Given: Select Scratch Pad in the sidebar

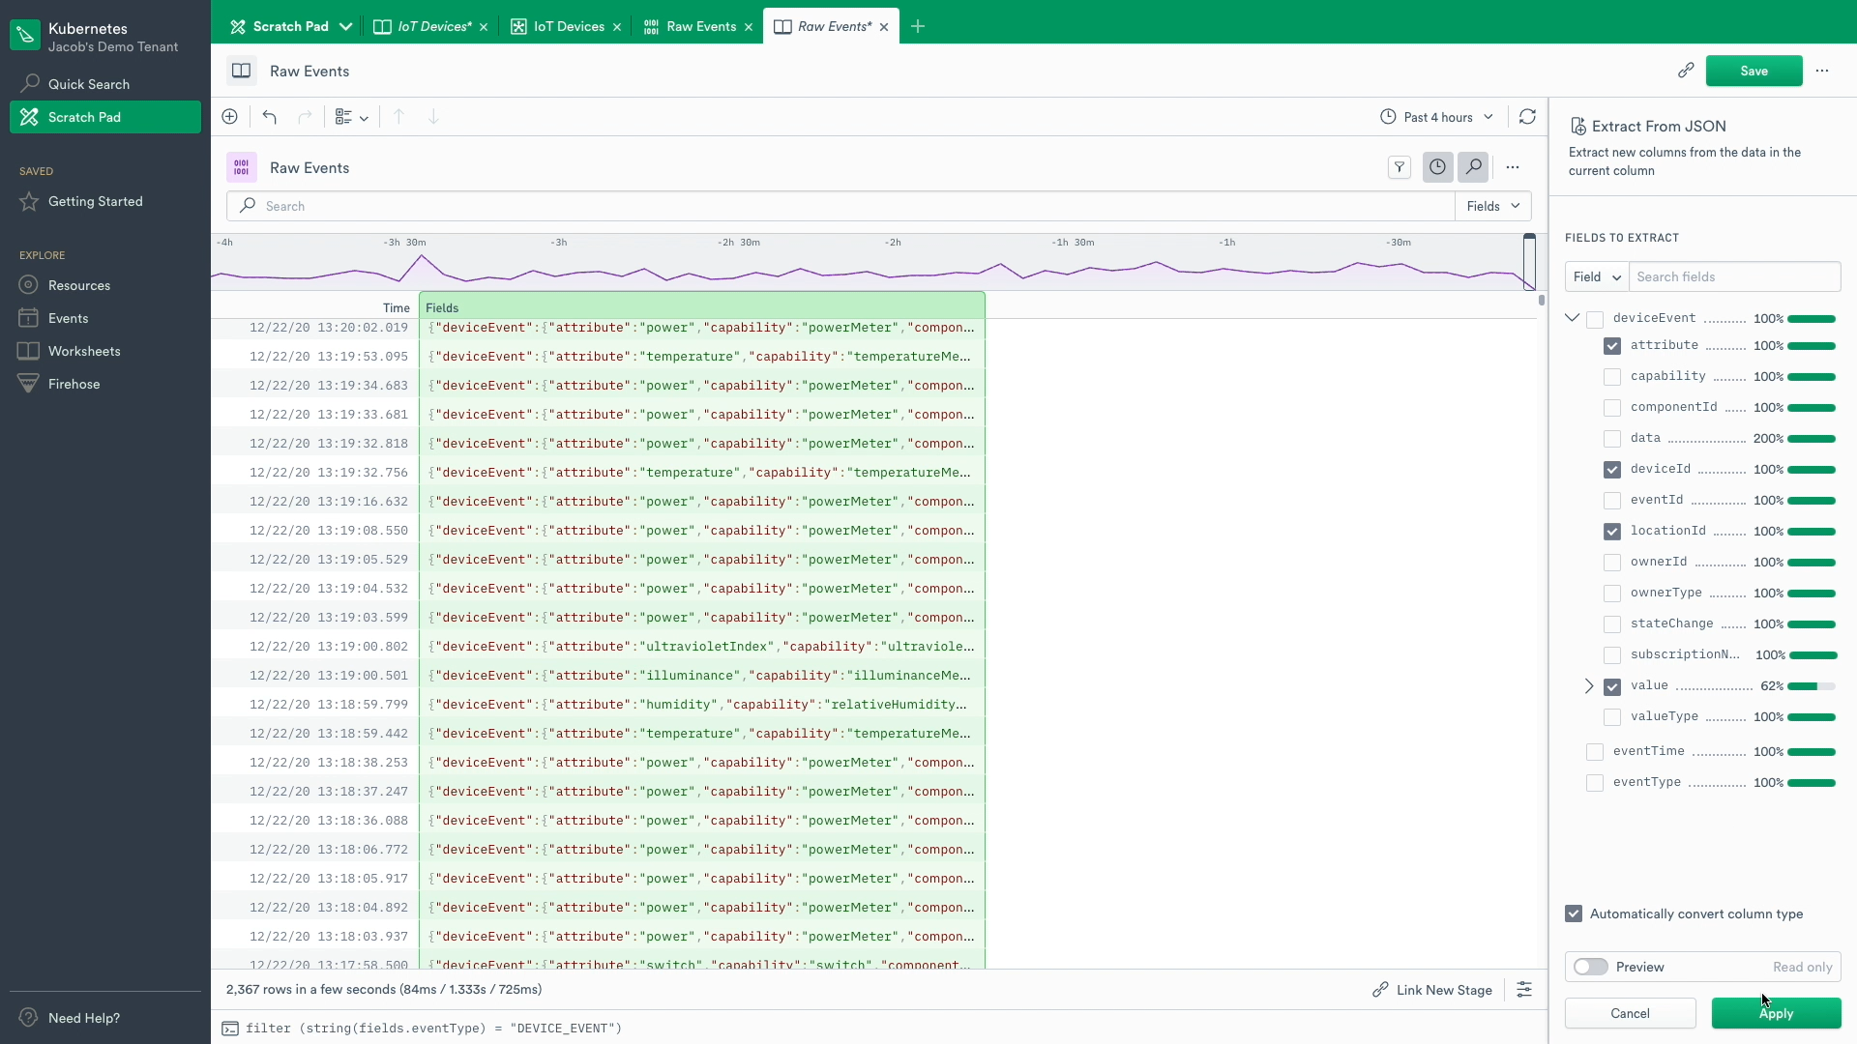Looking at the screenshot, I should pyautogui.click(x=104, y=117).
